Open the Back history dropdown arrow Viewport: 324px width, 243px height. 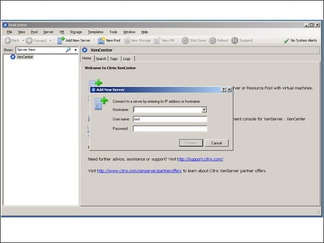23,40
